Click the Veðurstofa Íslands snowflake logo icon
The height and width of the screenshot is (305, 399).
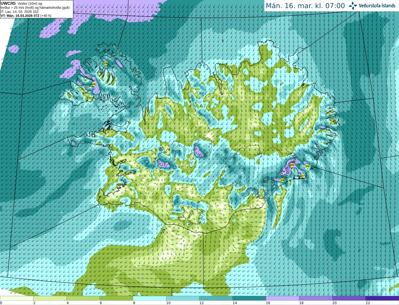click(x=353, y=5)
